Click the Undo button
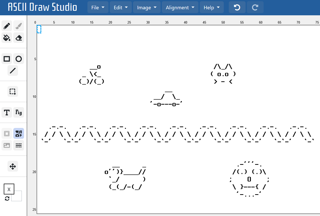Screen dimensions: 320x216 click(x=237, y=8)
